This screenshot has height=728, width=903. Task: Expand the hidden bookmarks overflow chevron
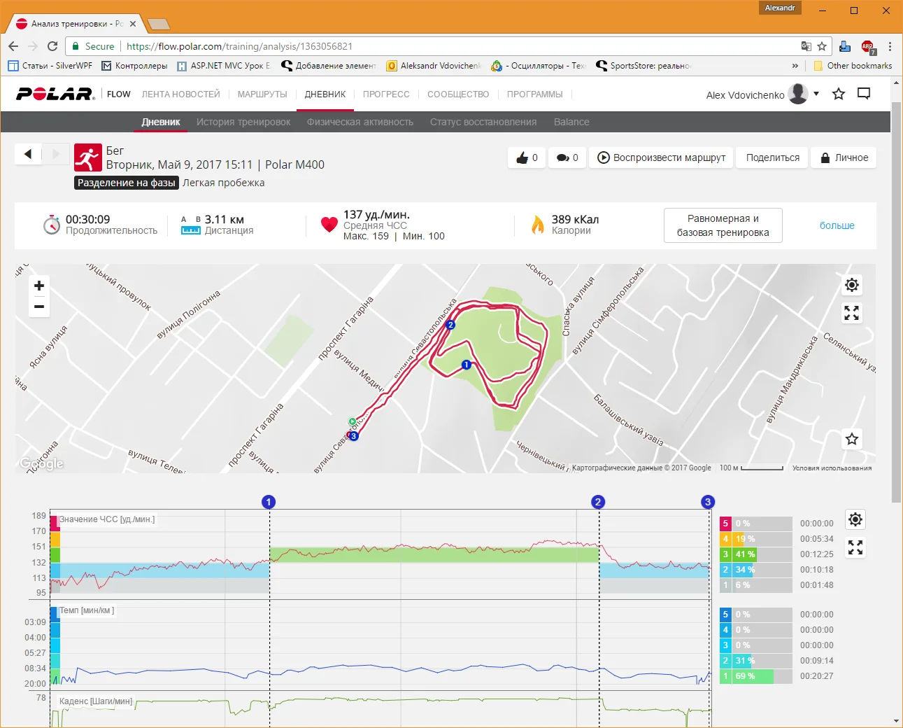[795, 66]
